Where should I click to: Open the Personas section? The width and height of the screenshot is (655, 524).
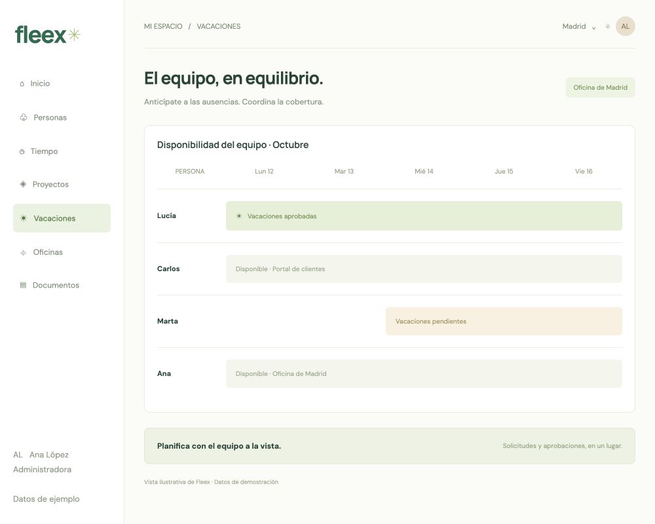tap(62, 117)
